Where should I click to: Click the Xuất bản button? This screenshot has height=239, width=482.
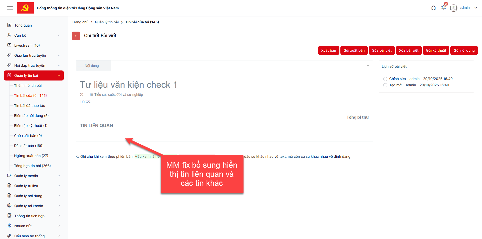coord(328,50)
